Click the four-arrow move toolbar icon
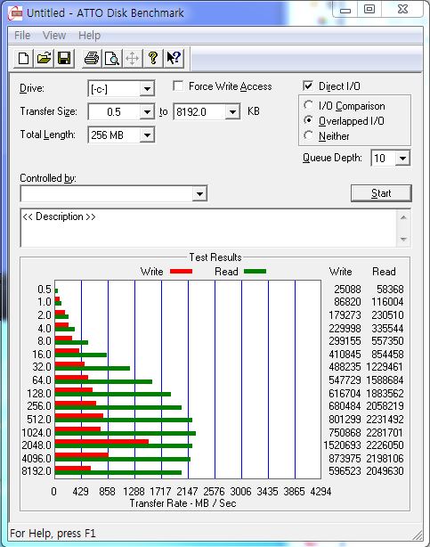 (132, 58)
